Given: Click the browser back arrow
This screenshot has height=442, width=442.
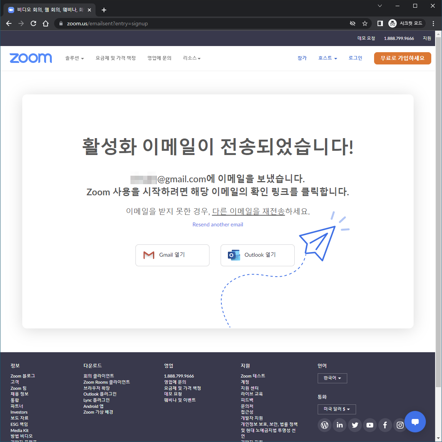Looking at the screenshot, I should pos(9,23).
